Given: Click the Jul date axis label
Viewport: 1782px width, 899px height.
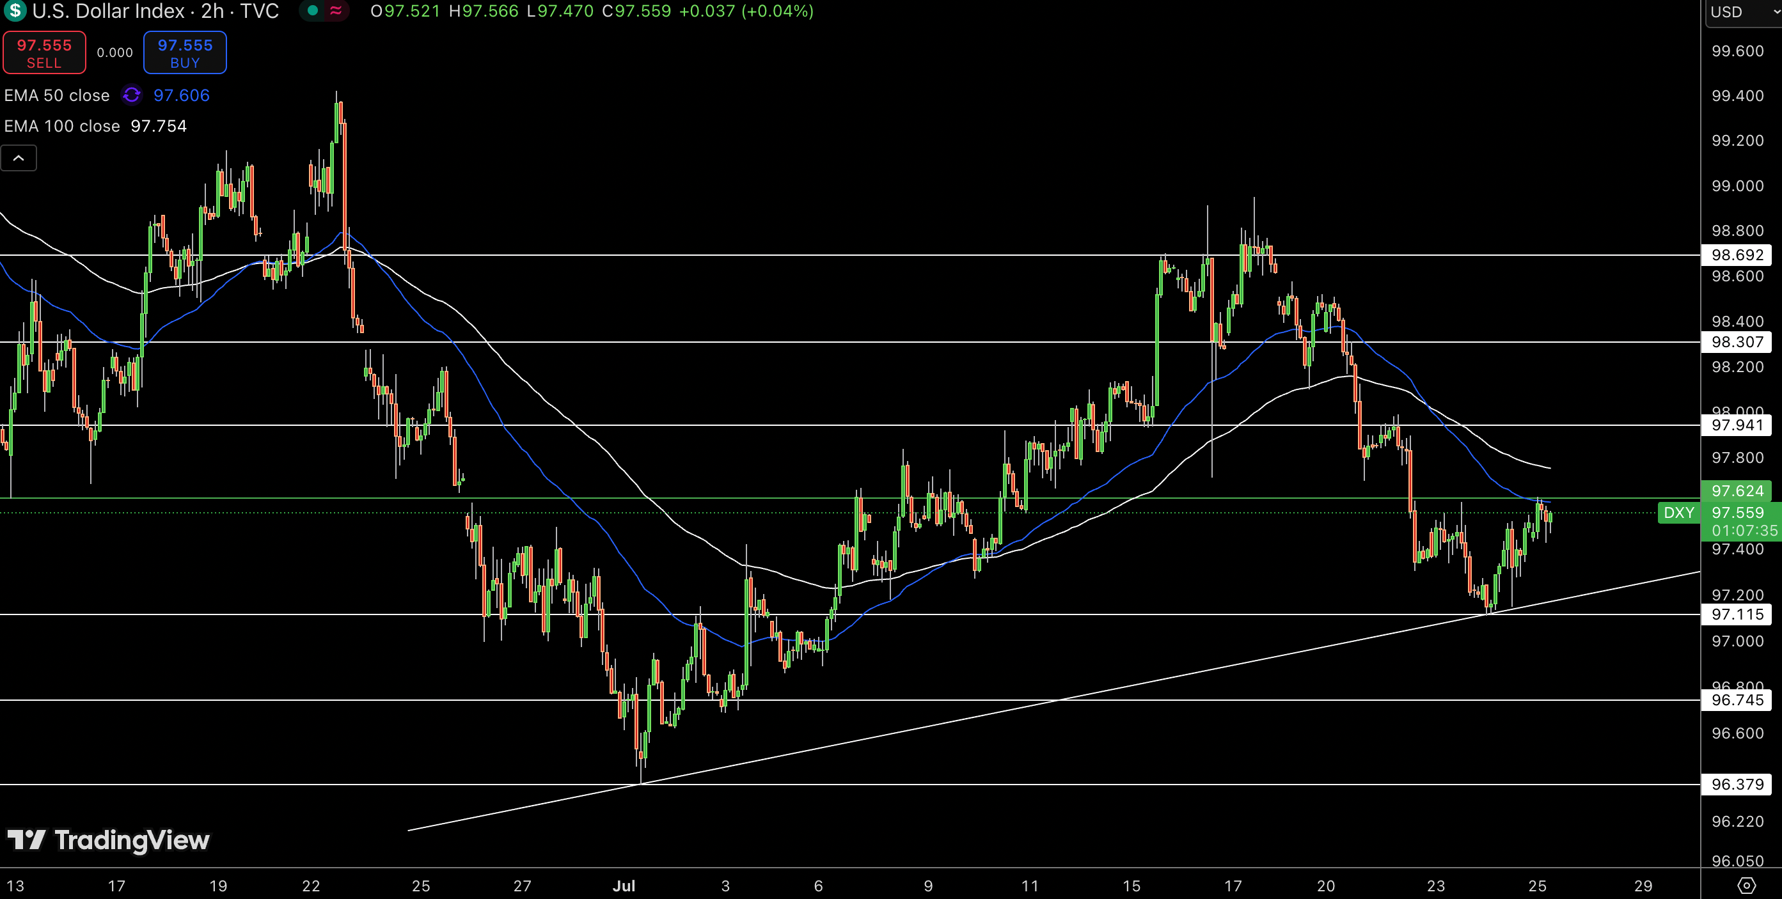Looking at the screenshot, I should click(624, 886).
